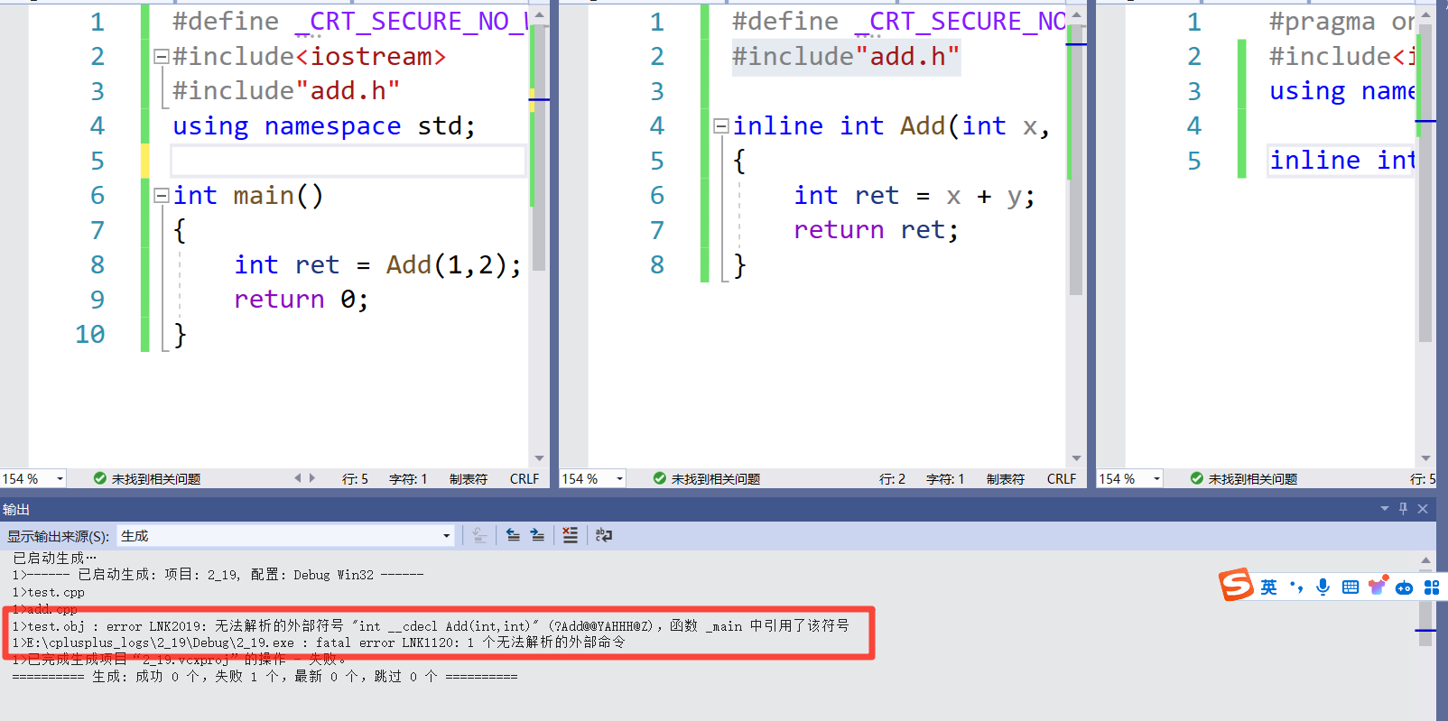Open the output source dropdown showing 生成

point(285,536)
